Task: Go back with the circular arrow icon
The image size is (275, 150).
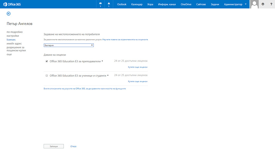Action: (9, 14)
